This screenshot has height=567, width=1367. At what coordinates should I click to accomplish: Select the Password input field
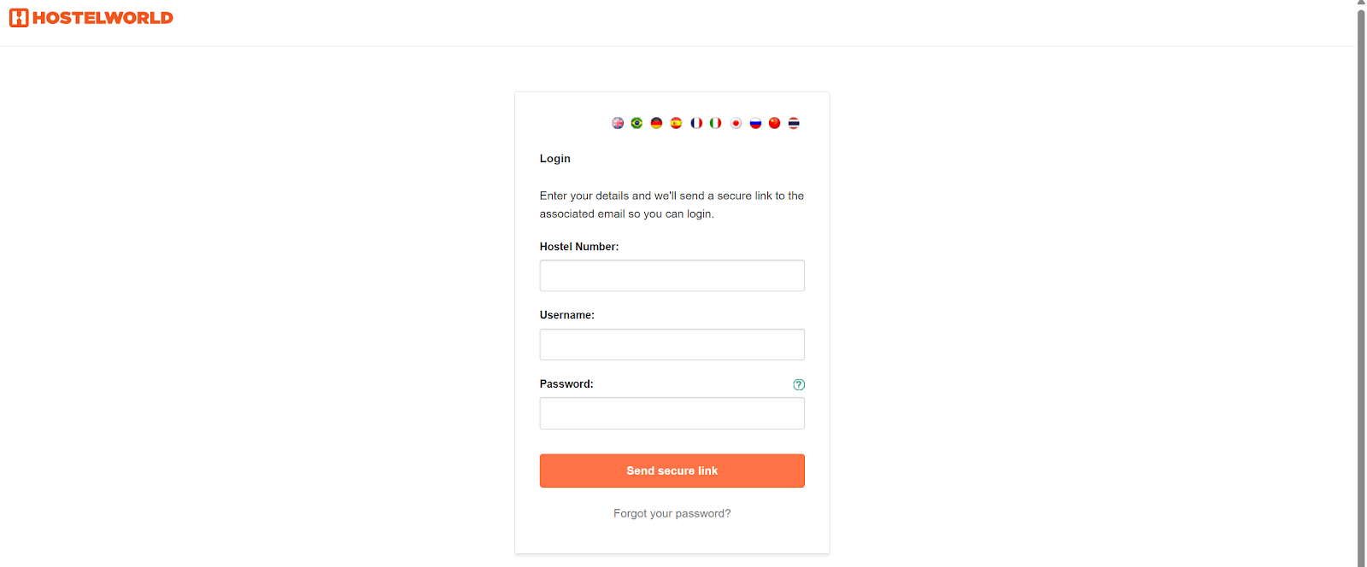tap(672, 413)
